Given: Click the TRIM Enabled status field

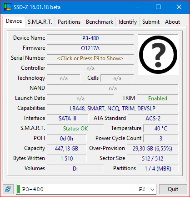Looking at the screenshot, I should tap(158, 98).
